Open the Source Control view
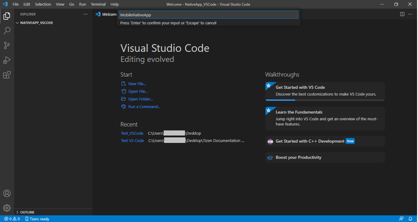Image resolution: width=418 pixels, height=222 pixels. pyautogui.click(x=7, y=45)
